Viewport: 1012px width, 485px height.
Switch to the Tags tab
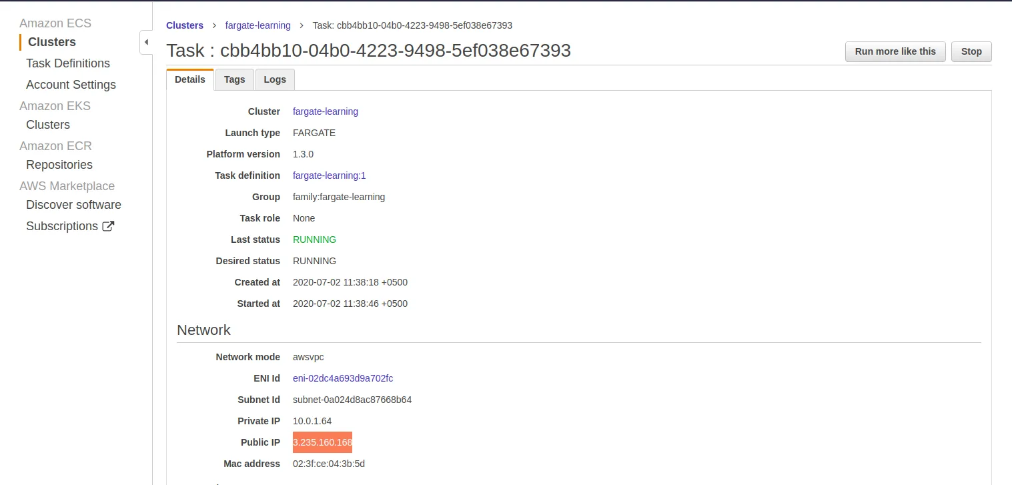pos(235,79)
